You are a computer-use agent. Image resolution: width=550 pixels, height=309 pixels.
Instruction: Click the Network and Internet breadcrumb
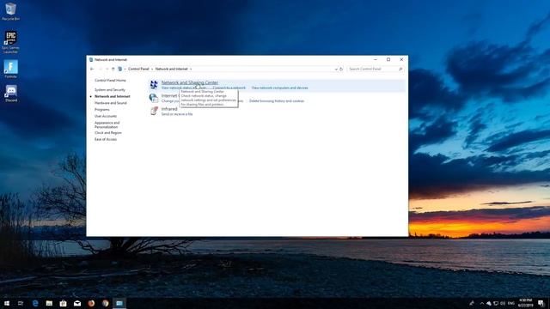point(172,69)
